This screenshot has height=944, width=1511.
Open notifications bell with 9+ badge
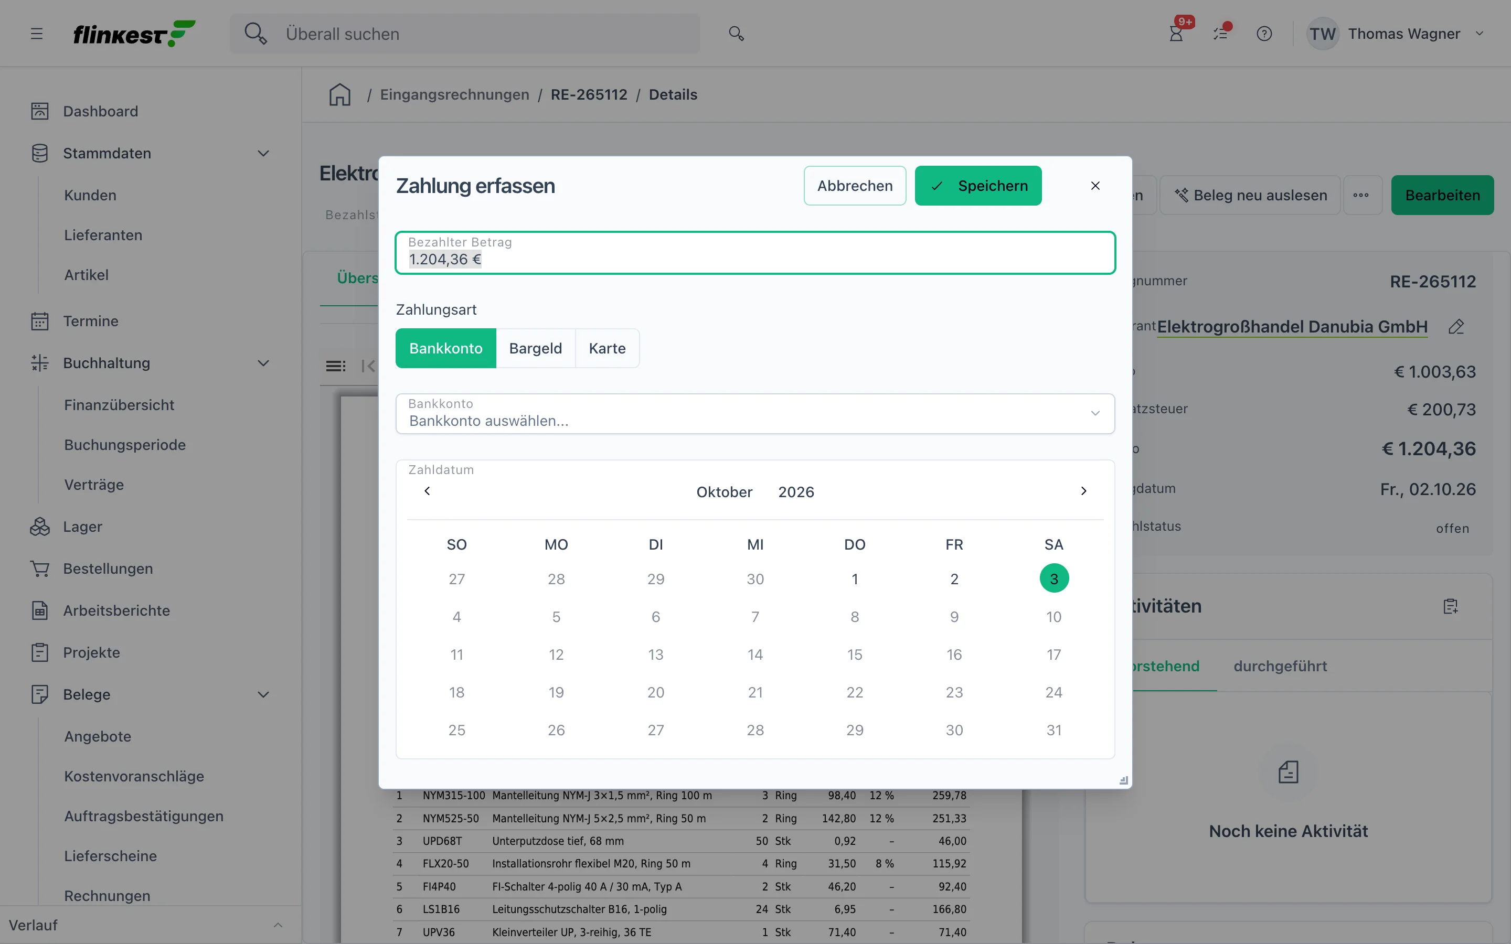point(1176,34)
